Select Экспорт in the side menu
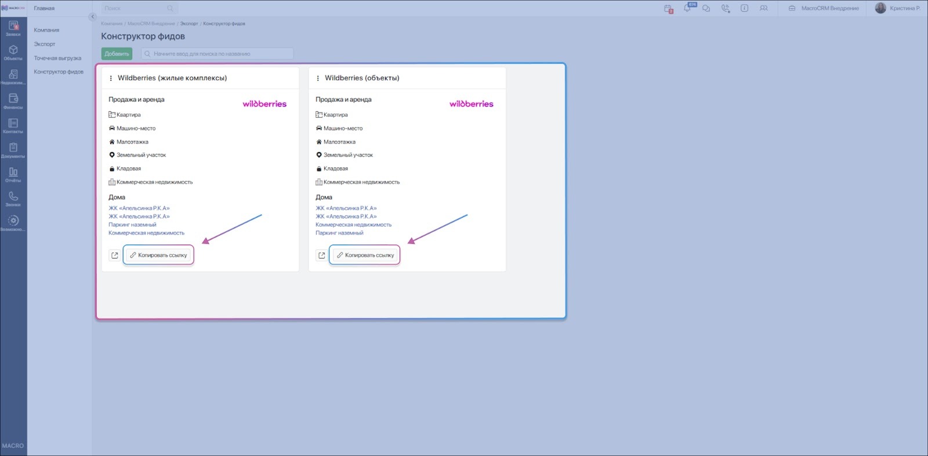 pyautogui.click(x=45, y=44)
